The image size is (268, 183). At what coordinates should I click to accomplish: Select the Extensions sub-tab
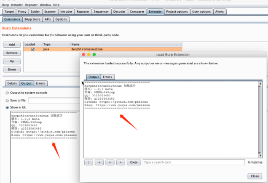point(12,19)
